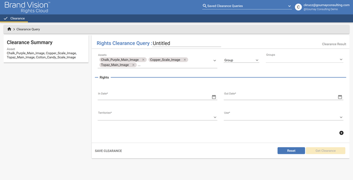The height and width of the screenshot is (180, 353).
Task: Click SAVE CLEARANCE
Action: click(109, 151)
